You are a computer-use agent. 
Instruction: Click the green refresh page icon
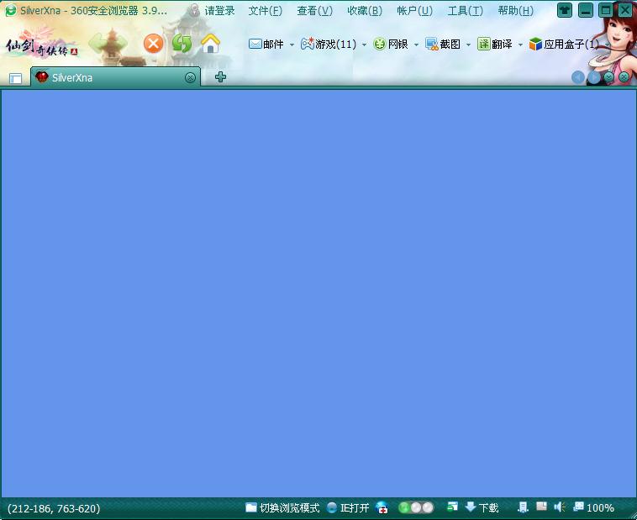coord(182,44)
